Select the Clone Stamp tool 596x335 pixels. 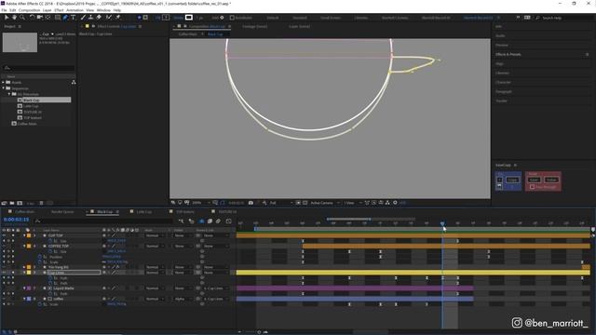tap(91, 18)
